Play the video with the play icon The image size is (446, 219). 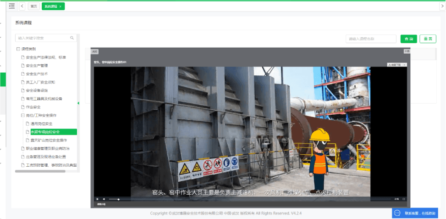coord(97,199)
